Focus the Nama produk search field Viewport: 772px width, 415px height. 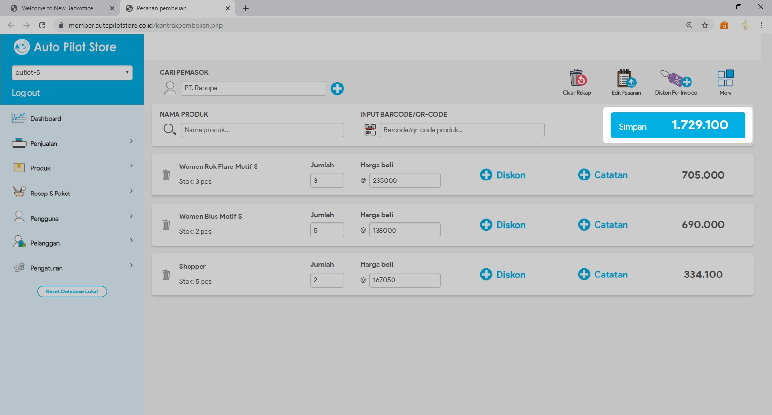(x=262, y=130)
